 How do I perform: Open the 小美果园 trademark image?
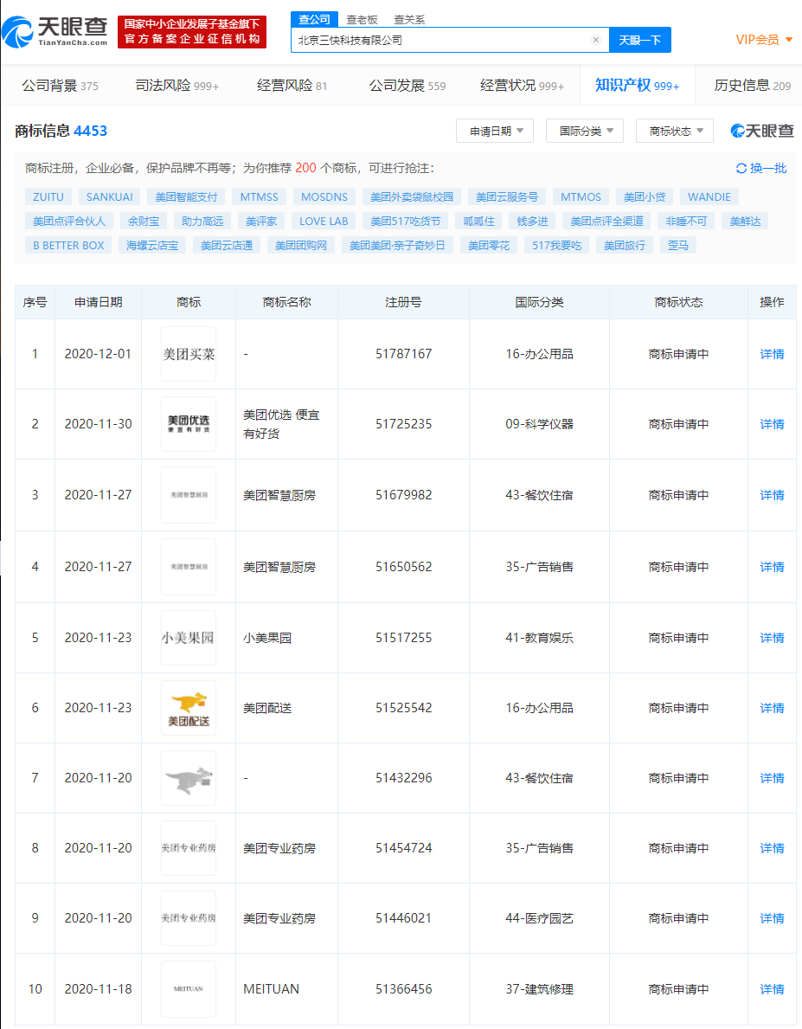pos(189,638)
